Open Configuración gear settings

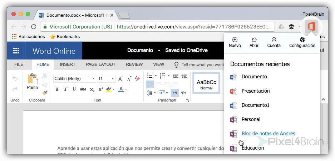(x=302, y=42)
